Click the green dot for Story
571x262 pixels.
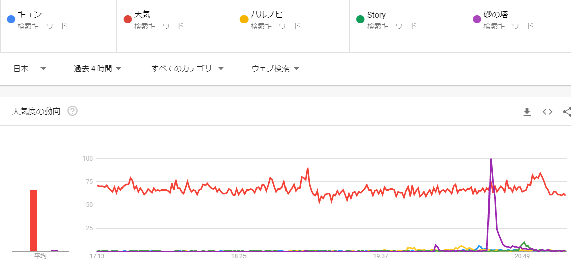tap(360, 19)
